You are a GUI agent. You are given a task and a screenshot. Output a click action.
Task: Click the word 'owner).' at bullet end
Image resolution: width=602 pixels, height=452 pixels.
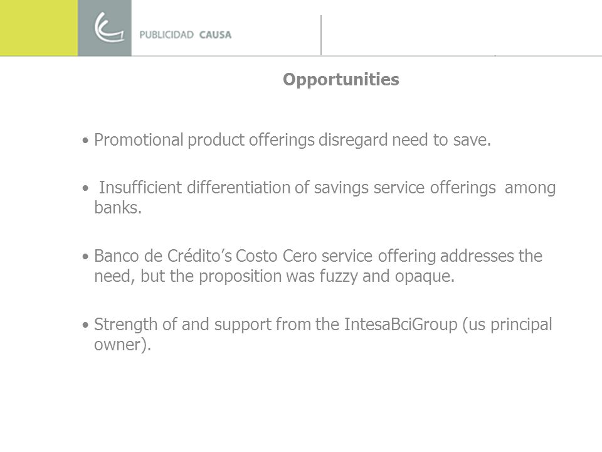(122, 345)
